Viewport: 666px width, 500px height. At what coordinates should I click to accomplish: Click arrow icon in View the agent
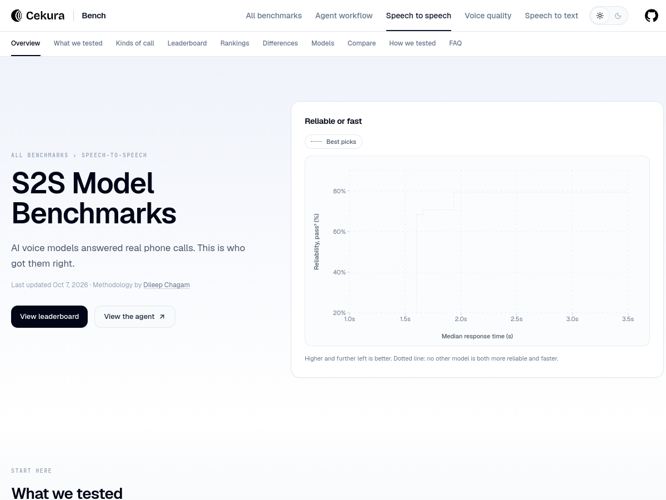coord(162,317)
